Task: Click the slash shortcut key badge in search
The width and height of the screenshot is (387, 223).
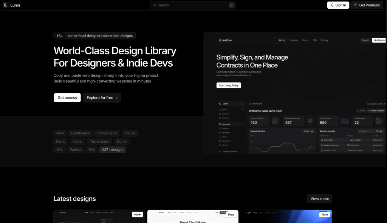Action: point(231,5)
